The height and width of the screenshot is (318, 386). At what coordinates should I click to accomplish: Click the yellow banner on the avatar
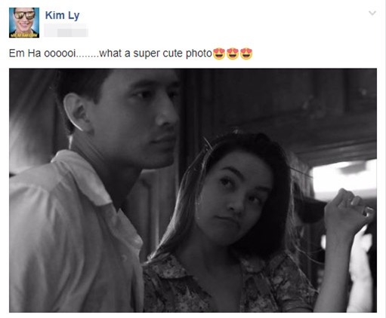tap(24, 35)
